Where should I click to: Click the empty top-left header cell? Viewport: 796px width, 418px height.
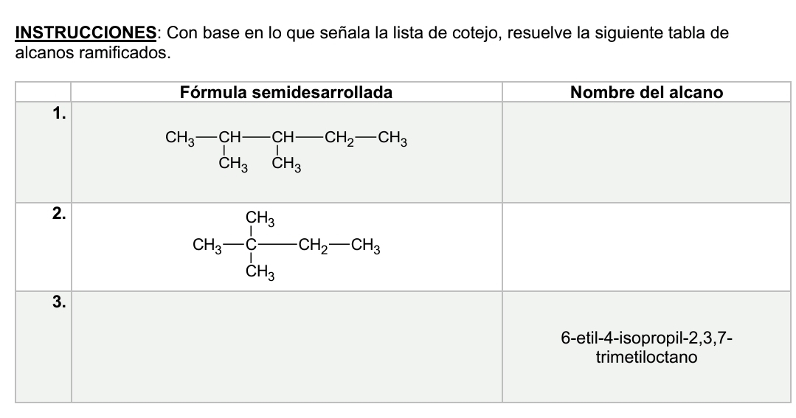(44, 92)
